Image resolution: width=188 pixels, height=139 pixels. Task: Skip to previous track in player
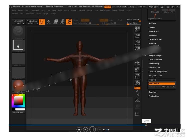pos(85,130)
